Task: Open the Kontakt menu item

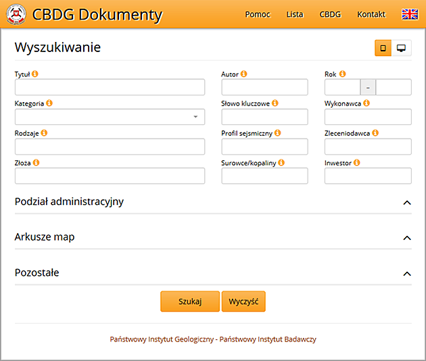Action: [371, 14]
